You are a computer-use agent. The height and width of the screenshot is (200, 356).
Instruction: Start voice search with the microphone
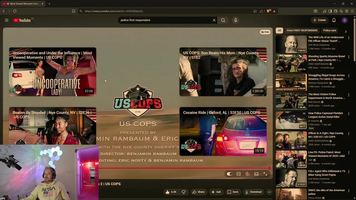[236, 20]
